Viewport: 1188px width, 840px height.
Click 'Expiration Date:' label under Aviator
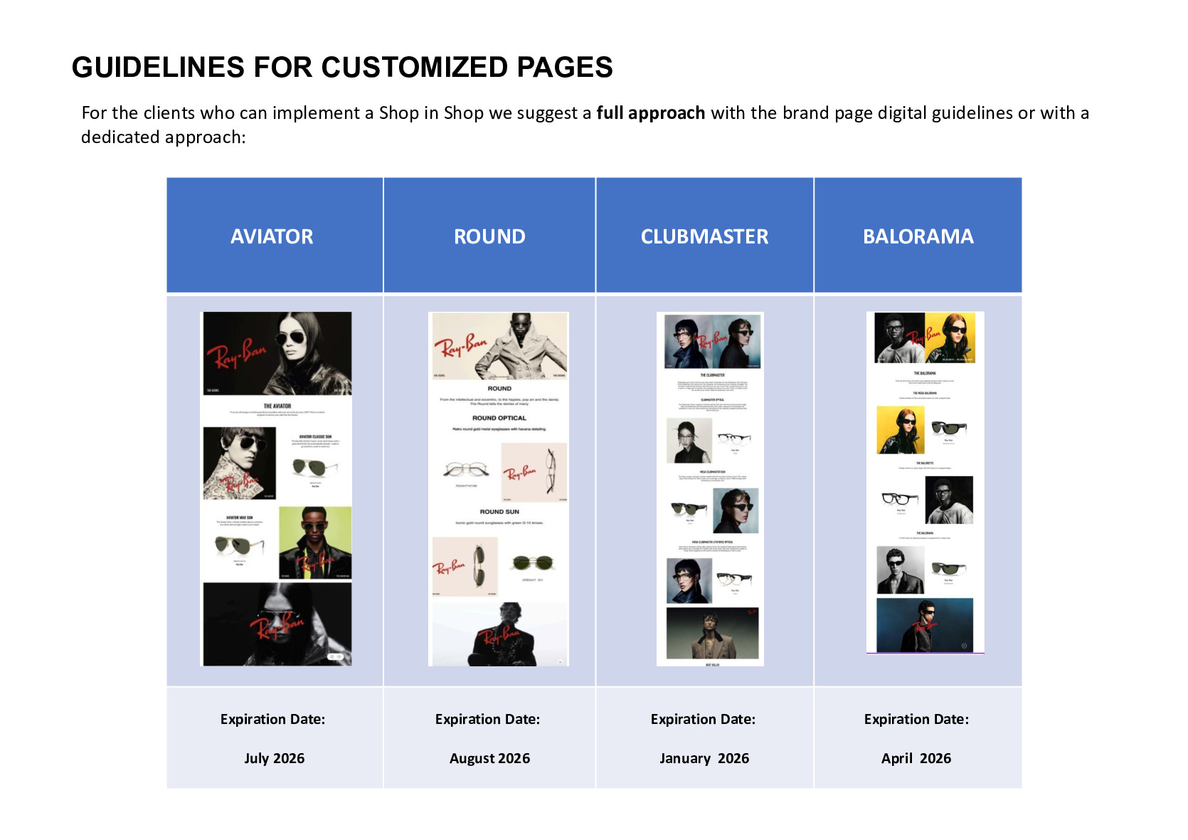click(x=272, y=719)
